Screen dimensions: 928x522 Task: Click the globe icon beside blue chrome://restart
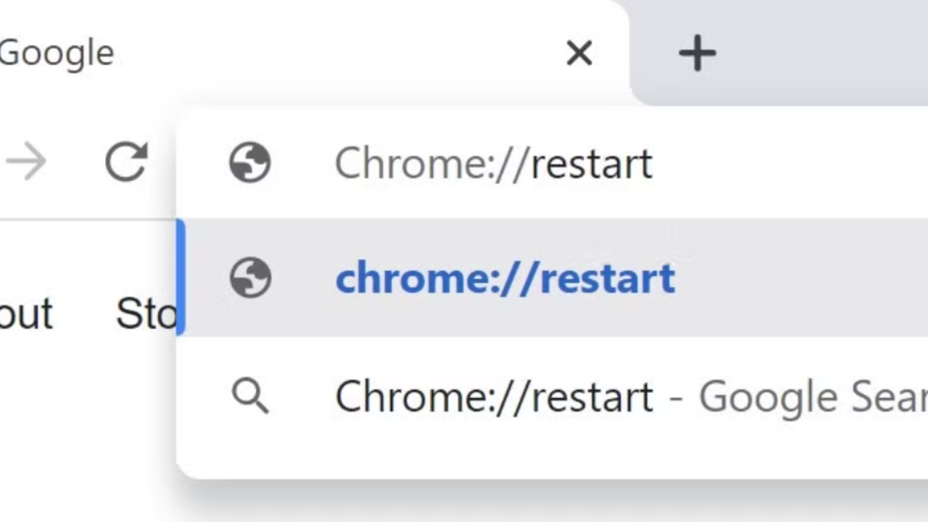click(250, 278)
